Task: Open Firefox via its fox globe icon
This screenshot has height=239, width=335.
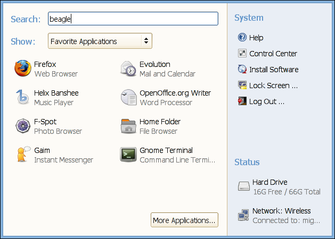Action: [x=23, y=69]
